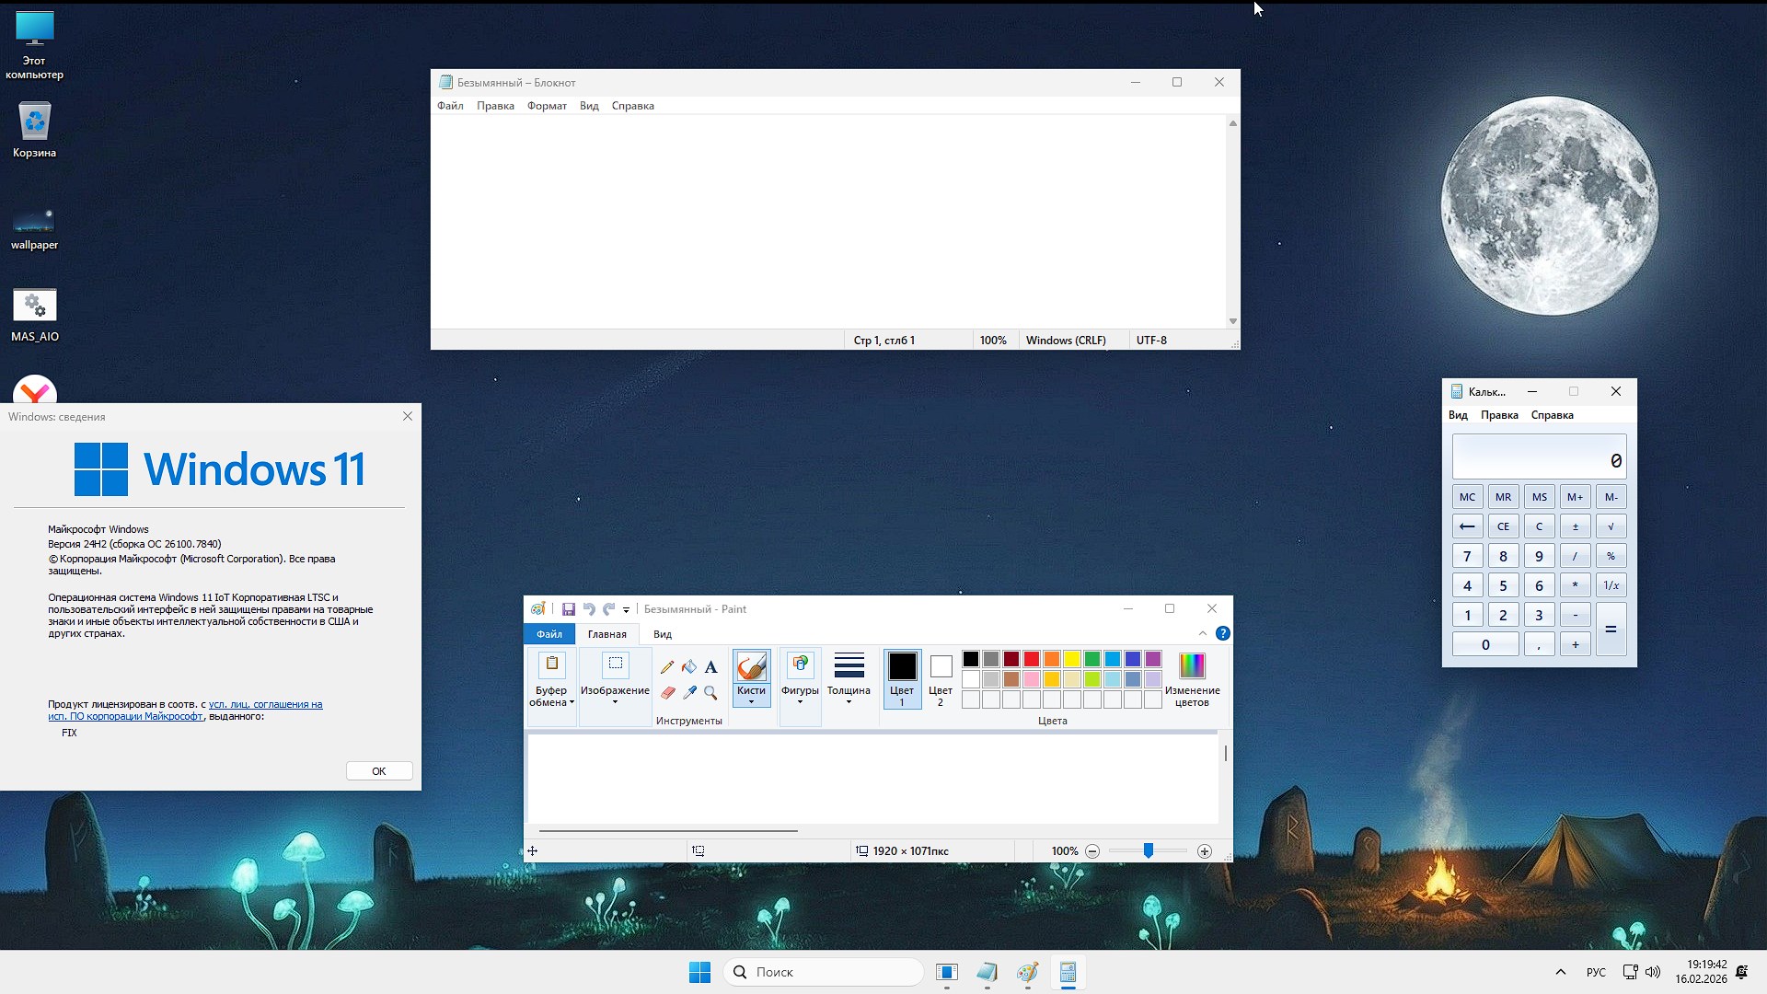Click the zoom out minus button in Paint

pyautogui.click(x=1092, y=851)
